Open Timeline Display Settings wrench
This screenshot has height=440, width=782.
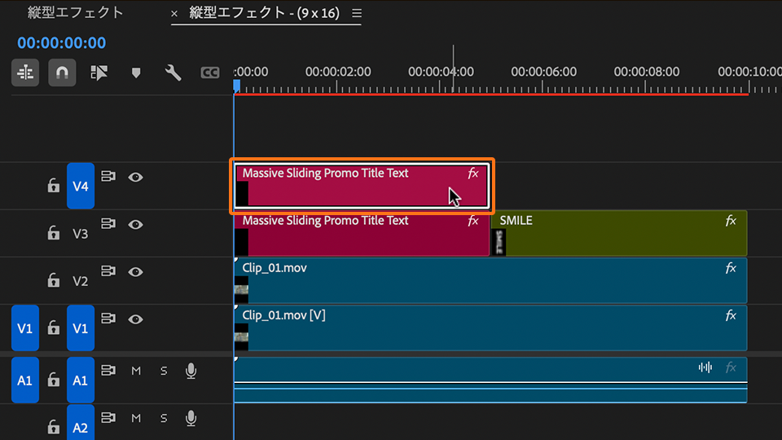[x=173, y=73]
